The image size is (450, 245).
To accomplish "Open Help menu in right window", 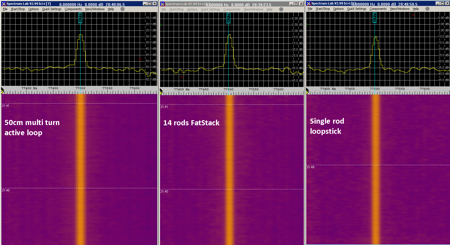I will (416, 9).
